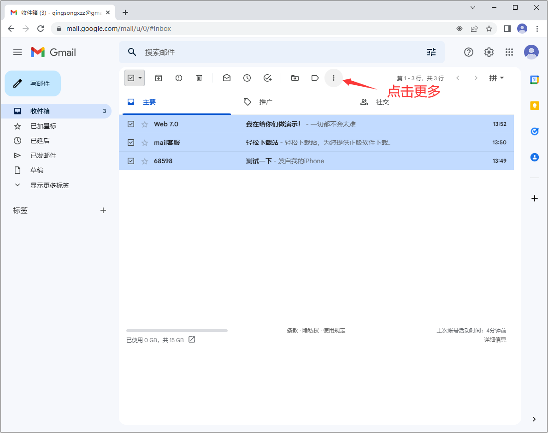Screen dimensions: 548x433
Task: Click the Gmail logo
Action: point(53,52)
